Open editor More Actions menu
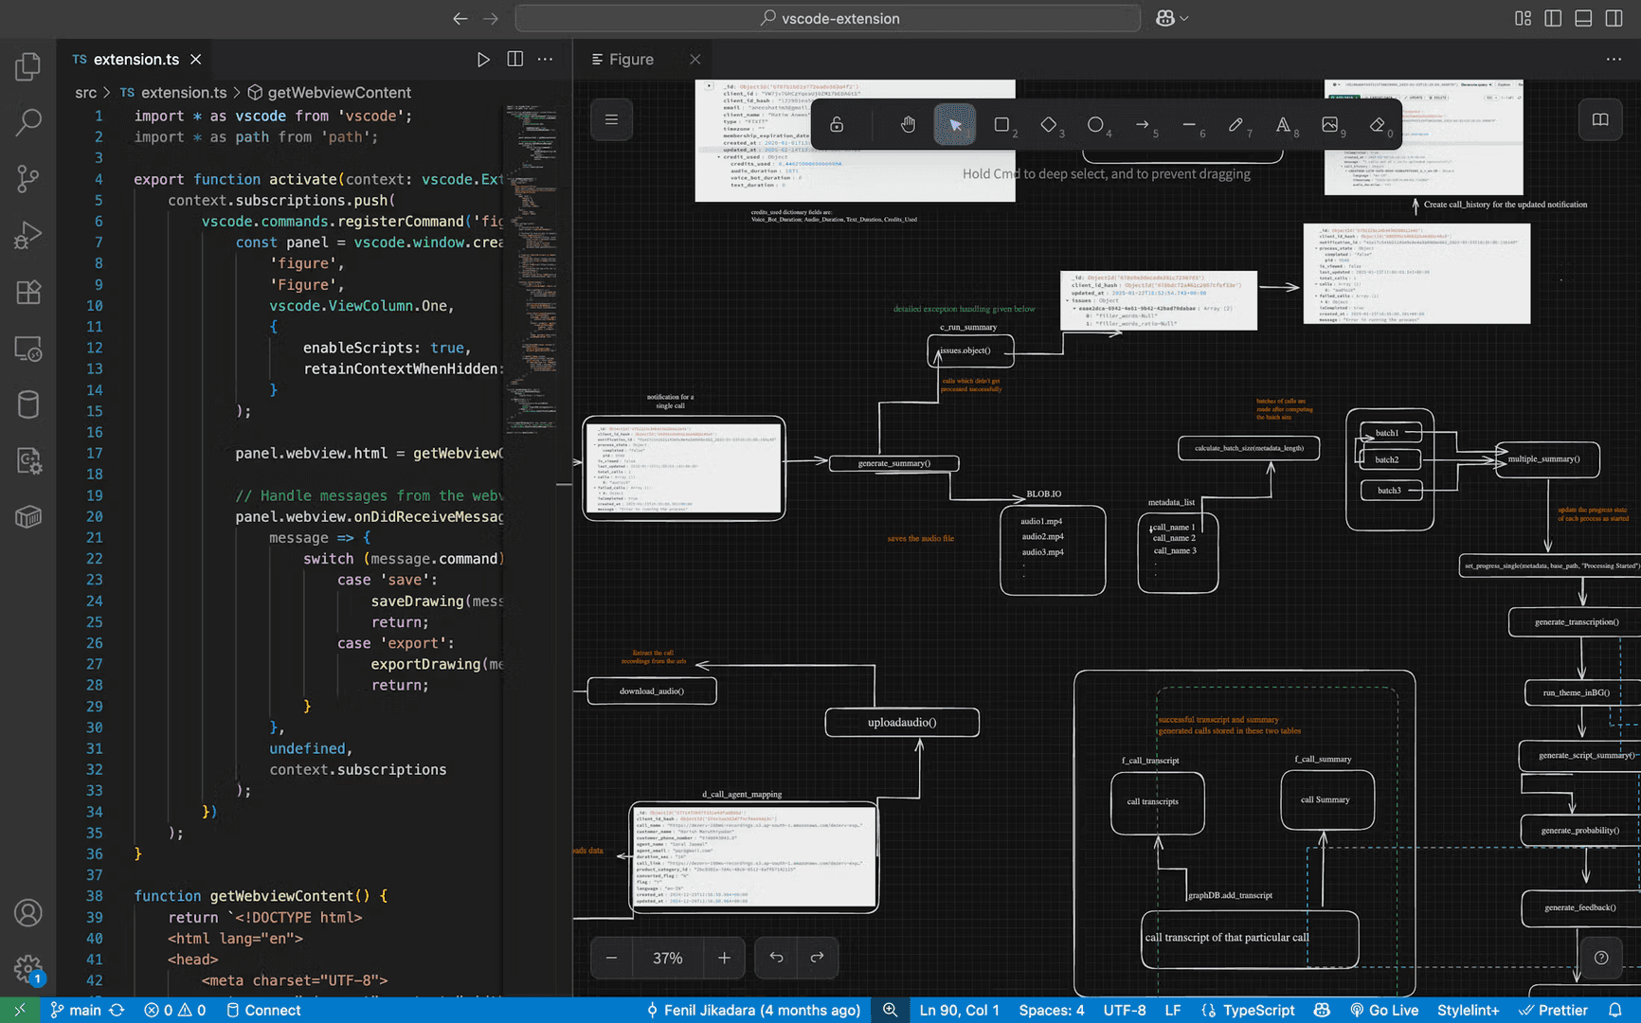This screenshot has width=1641, height=1023. [x=545, y=59]
